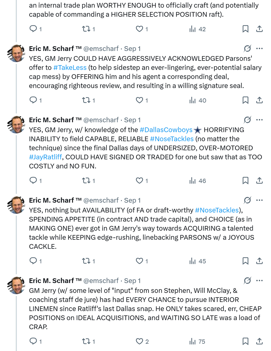Open more options on #DallasCowboys tweet

259,120
